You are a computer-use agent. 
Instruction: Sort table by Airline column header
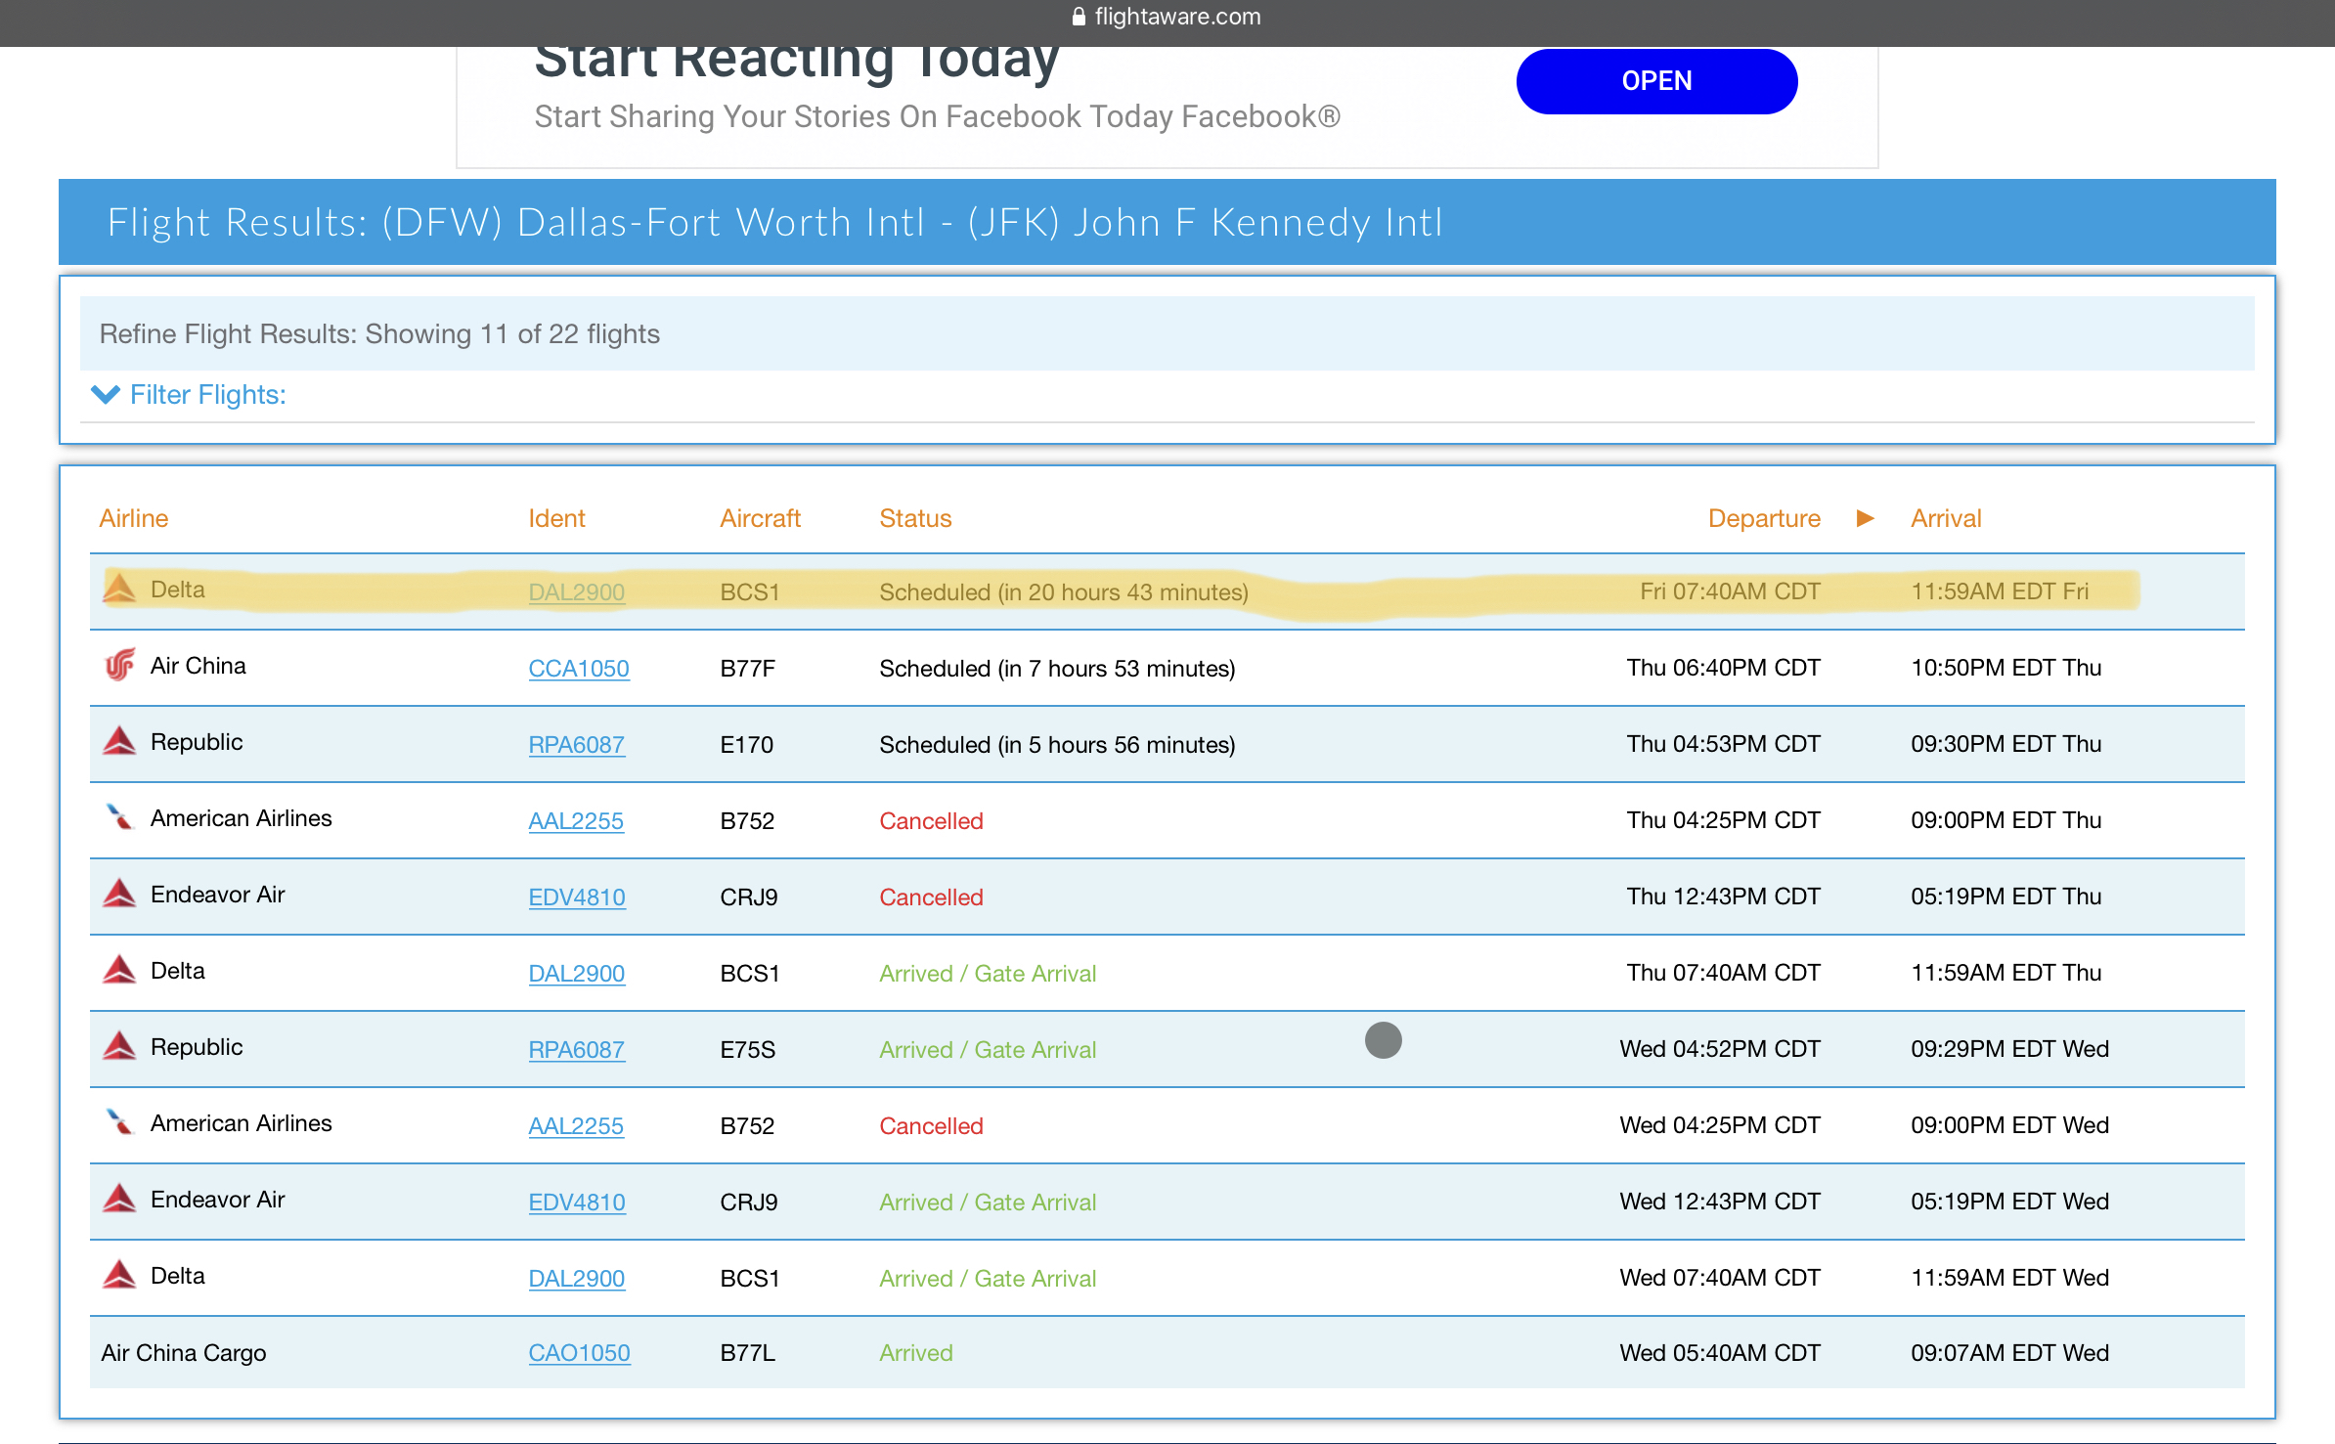tap(134, 518)
